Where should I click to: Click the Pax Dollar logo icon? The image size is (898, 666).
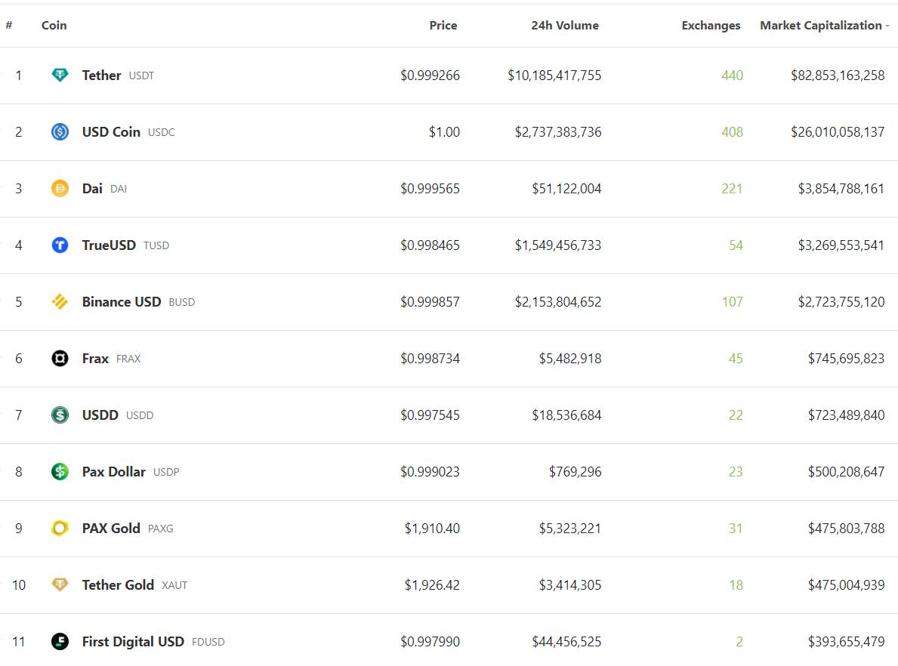click(x=60, y=471)
